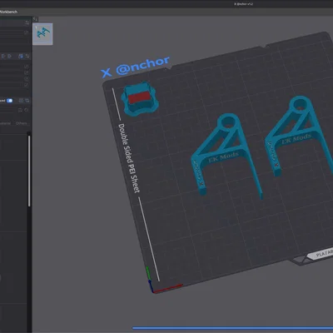The image size is (333, 333).
Task: Collapse the sidebar with the arrow icon
Action: pyautogui.click(x=35, y=19)
